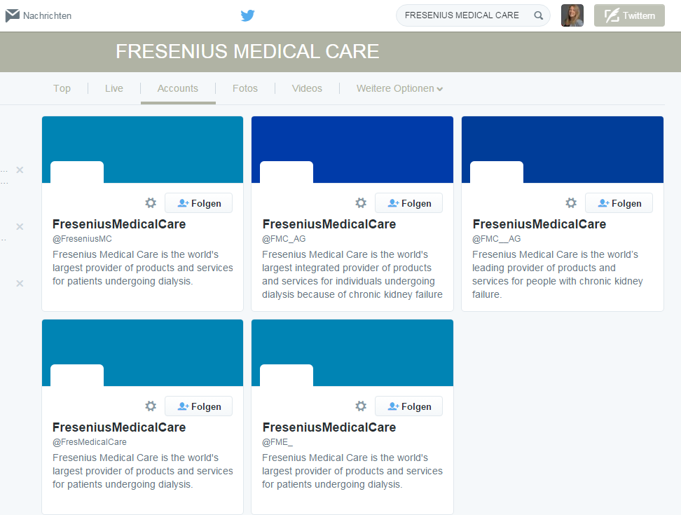This screenshot has height=515, width=681.
Task: Switch to the Fotos tab
Action: (x=245, y=88)
